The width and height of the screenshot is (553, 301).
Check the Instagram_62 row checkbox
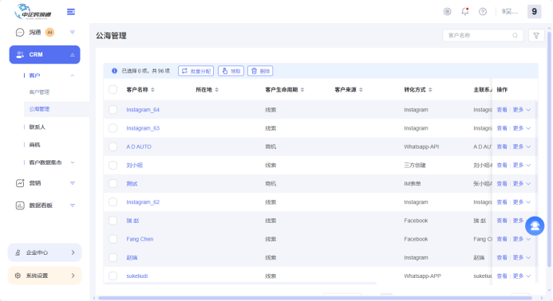click(x=113, y=202)
